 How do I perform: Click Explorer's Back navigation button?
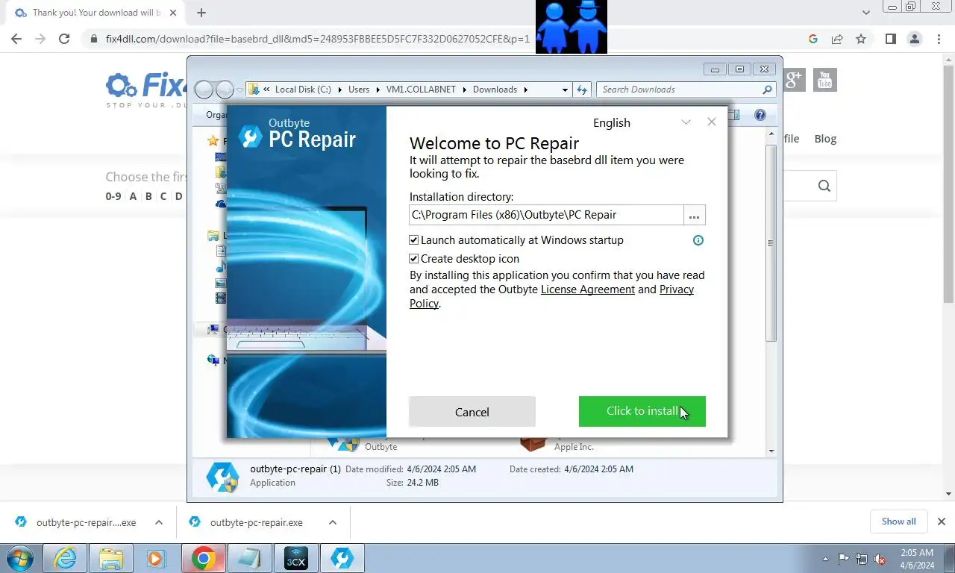[204, 90]
